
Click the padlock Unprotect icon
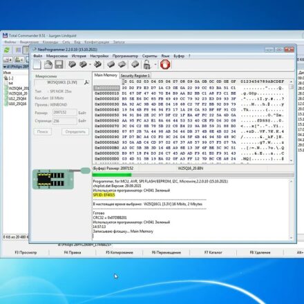146,64
